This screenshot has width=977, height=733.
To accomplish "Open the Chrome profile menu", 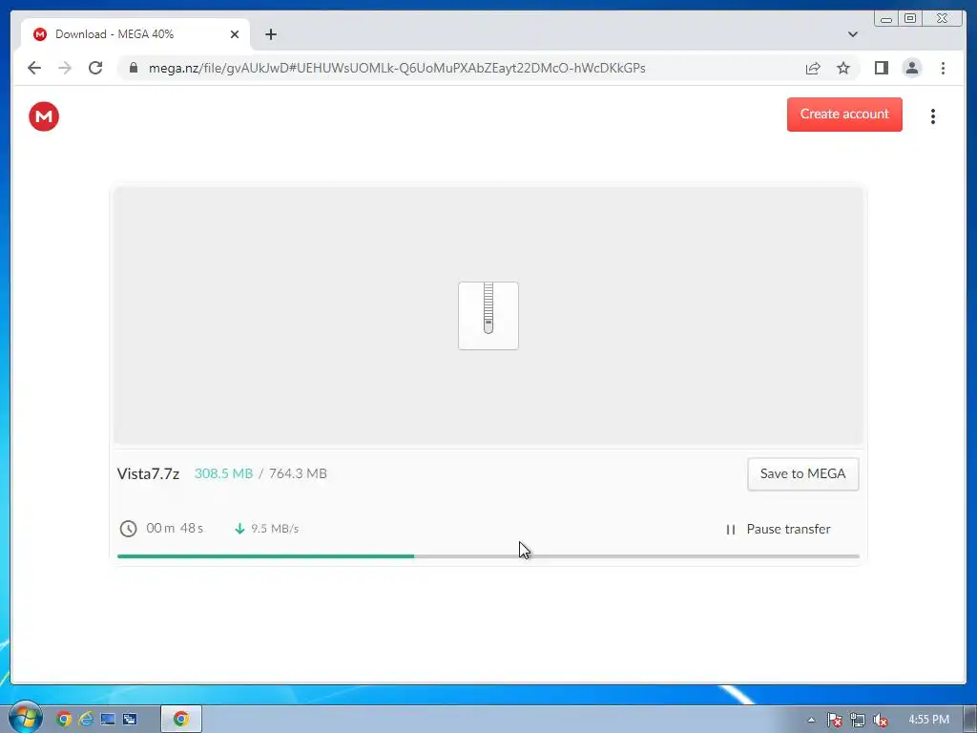I will click(911, 68).
